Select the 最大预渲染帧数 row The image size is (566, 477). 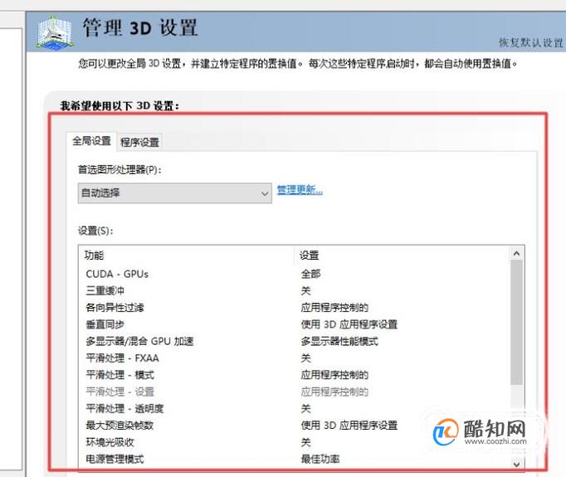tap(294, 426)
